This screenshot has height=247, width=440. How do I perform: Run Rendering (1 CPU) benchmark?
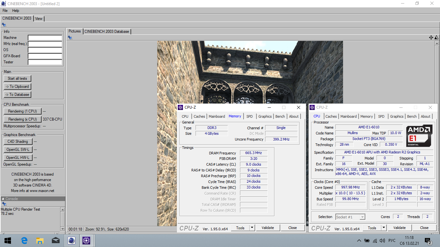point(23,111)
